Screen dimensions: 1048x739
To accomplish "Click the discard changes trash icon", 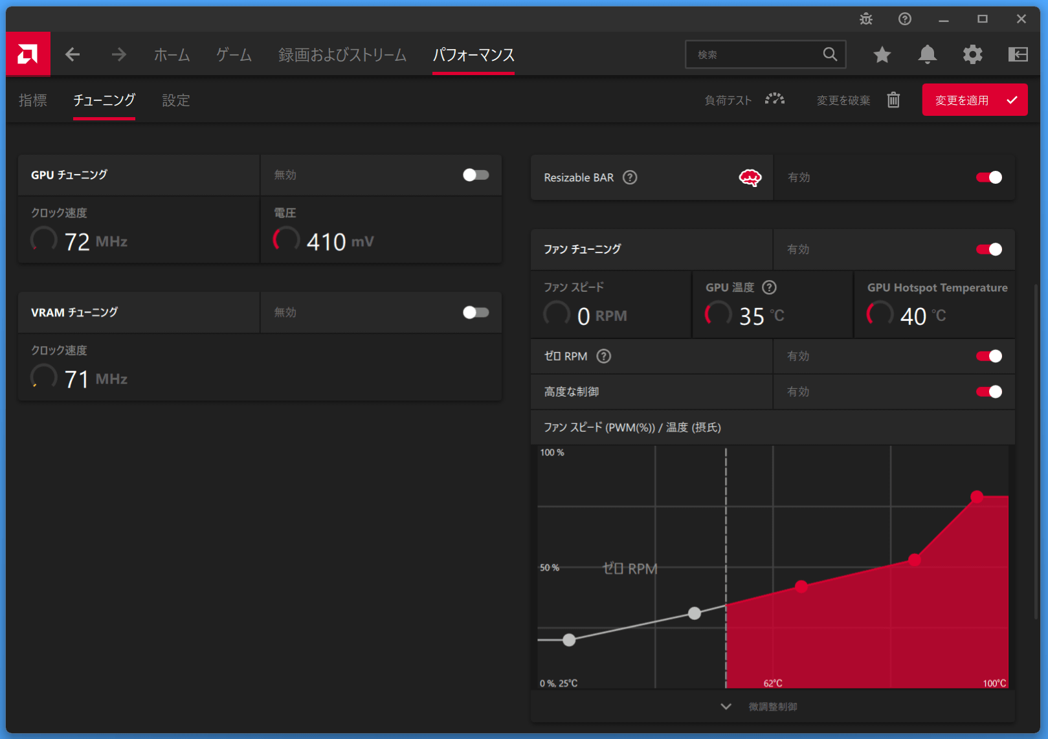I will tap(893, 100).
